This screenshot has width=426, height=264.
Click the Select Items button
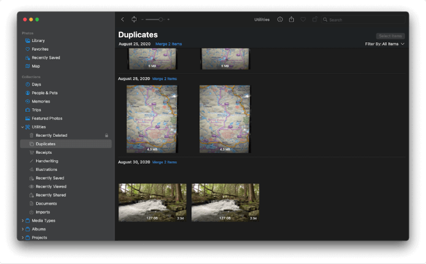[x=390, y=36]
